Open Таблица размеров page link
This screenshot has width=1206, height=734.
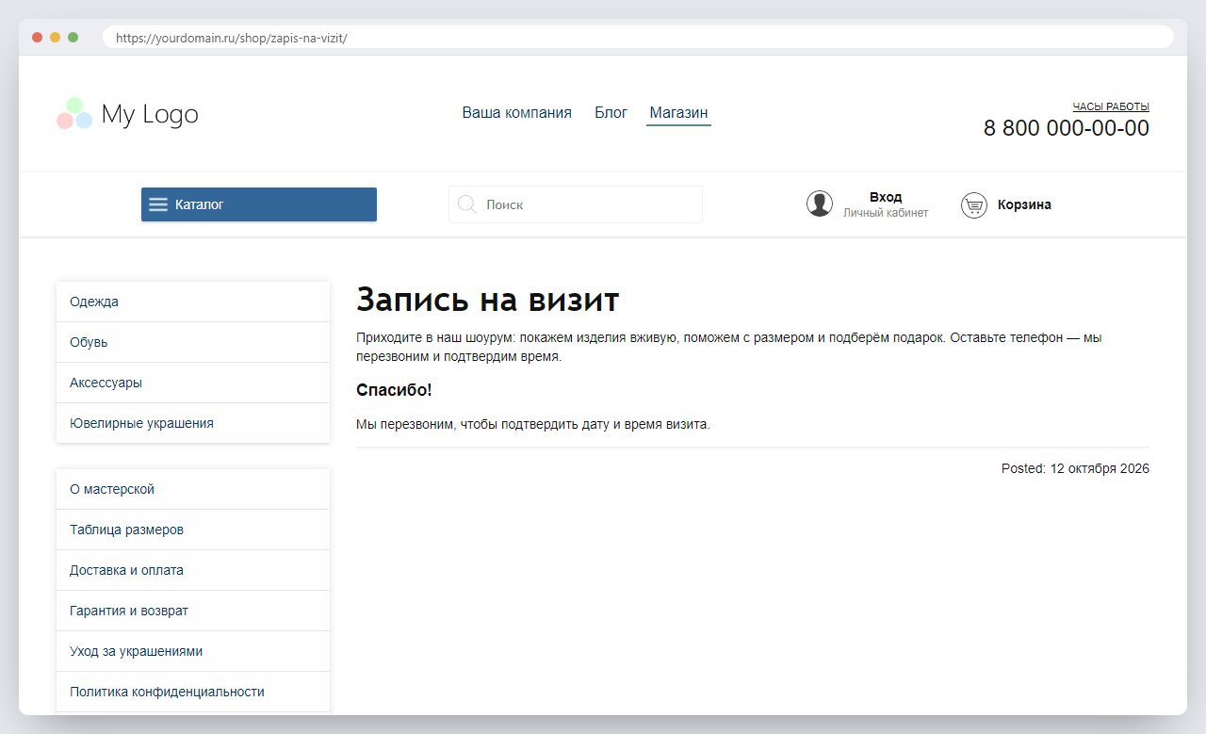click(x=193, y=530)
